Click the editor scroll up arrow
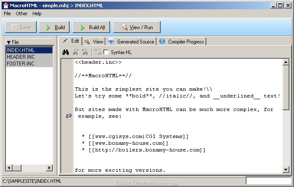Image resolution: width=294 pixels, height=187 pixels. pos(286,62)
